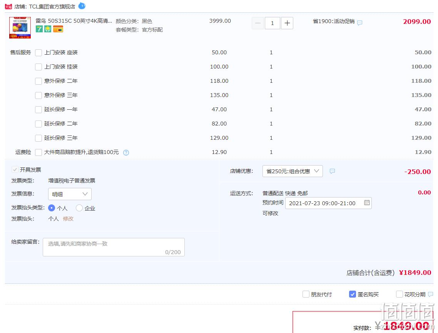The image size is (438, 333).
Task: Check the 朋友代付 checkbox
Action: (x=306, y=294)
